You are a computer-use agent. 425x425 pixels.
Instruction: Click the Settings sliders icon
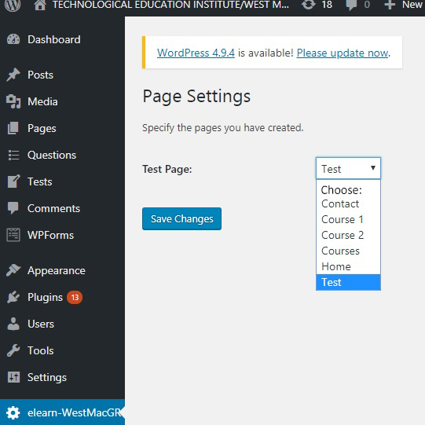[13, 377]
